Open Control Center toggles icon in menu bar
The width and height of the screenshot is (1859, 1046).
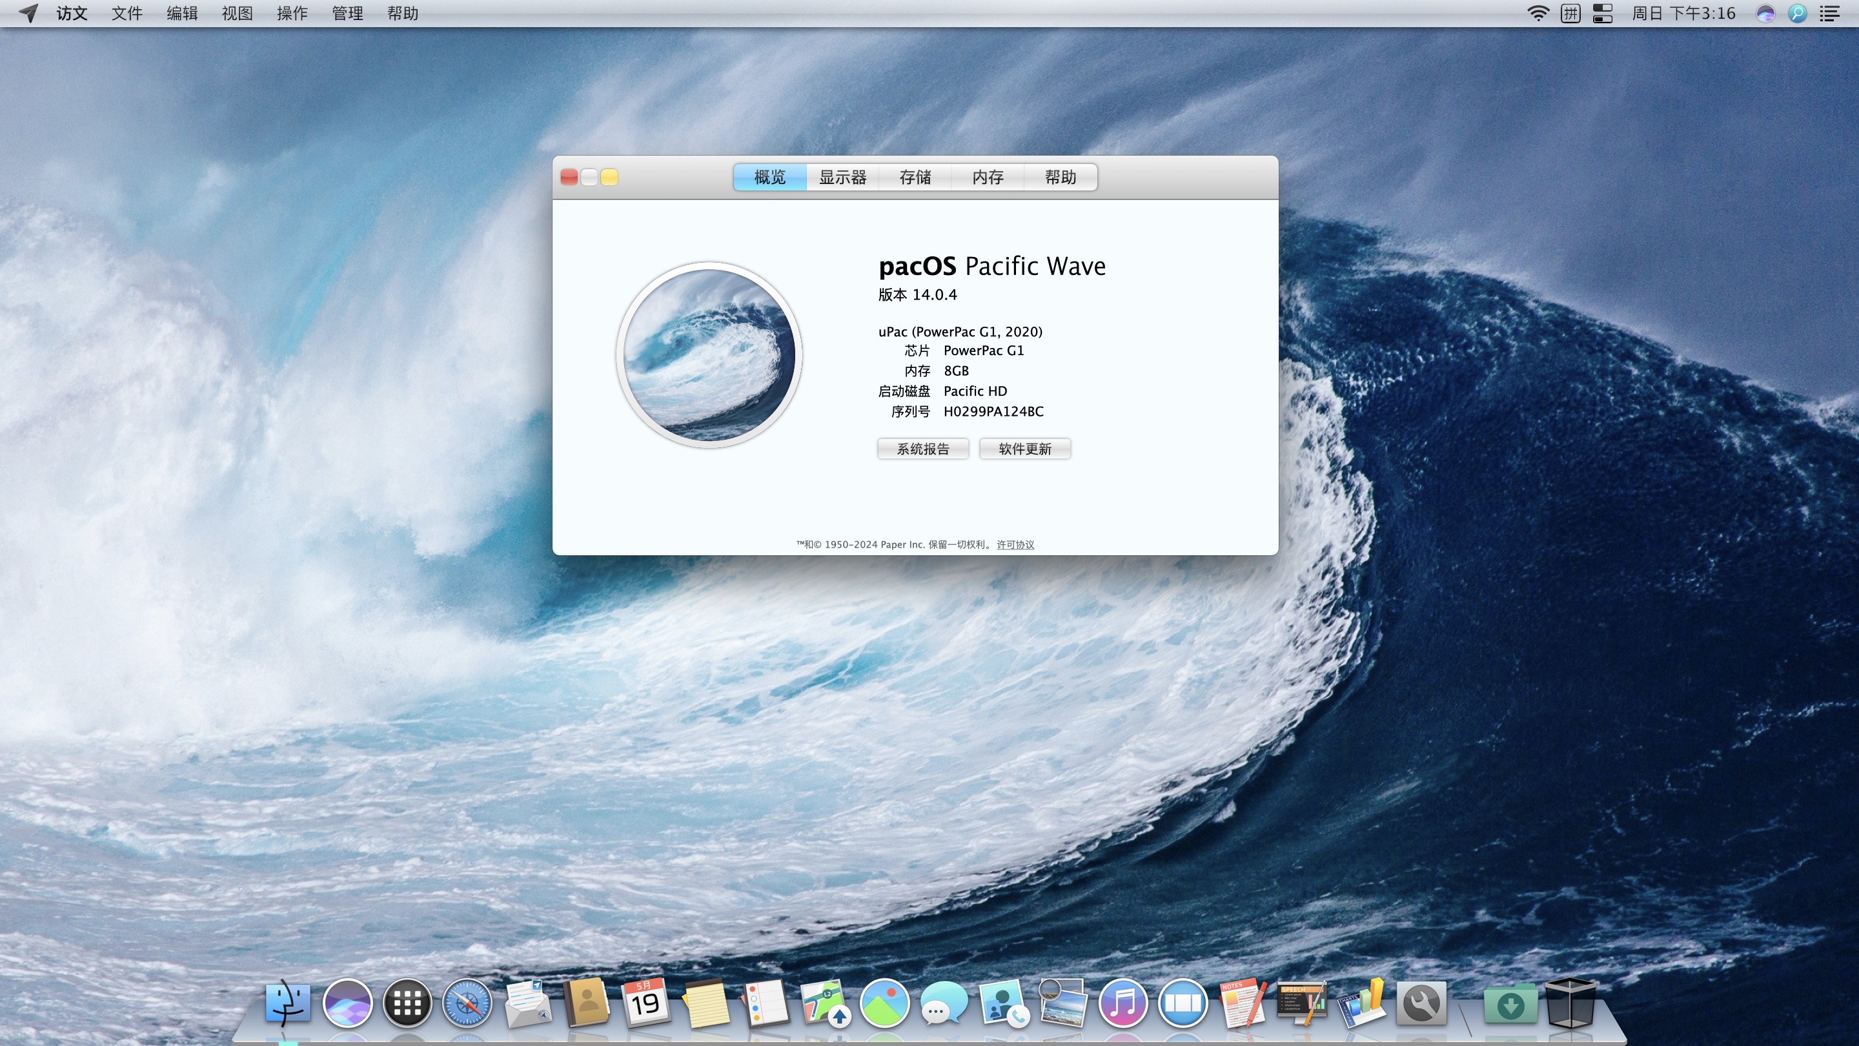pos(1602,14)
